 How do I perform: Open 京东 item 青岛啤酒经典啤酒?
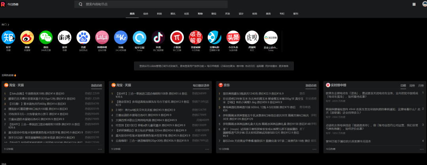259,109
